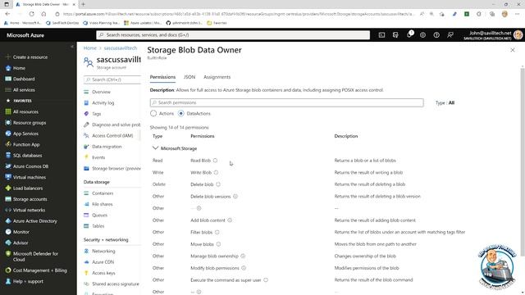Open Activity log in the resource menu

(103, 103)
